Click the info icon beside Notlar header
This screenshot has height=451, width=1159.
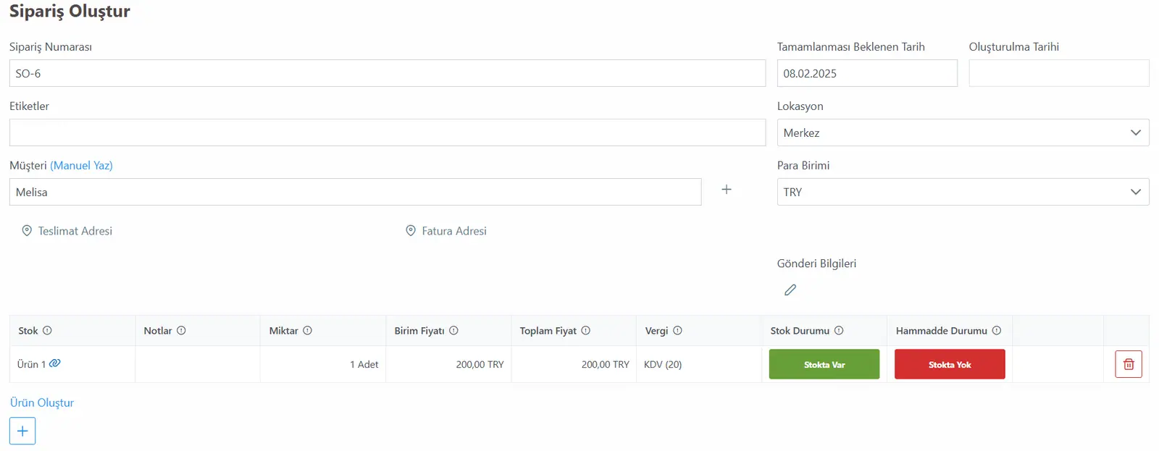[x=181, y=331]
